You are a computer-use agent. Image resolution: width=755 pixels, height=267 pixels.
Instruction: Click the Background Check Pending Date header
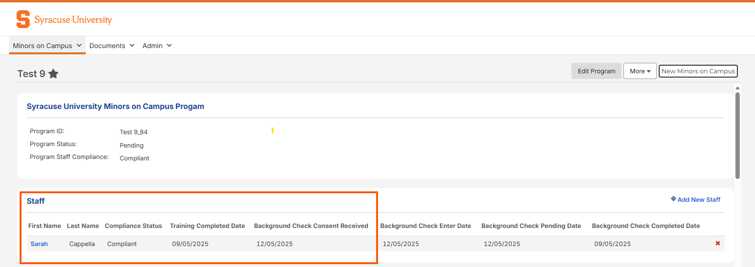click(x=531, y=226)
